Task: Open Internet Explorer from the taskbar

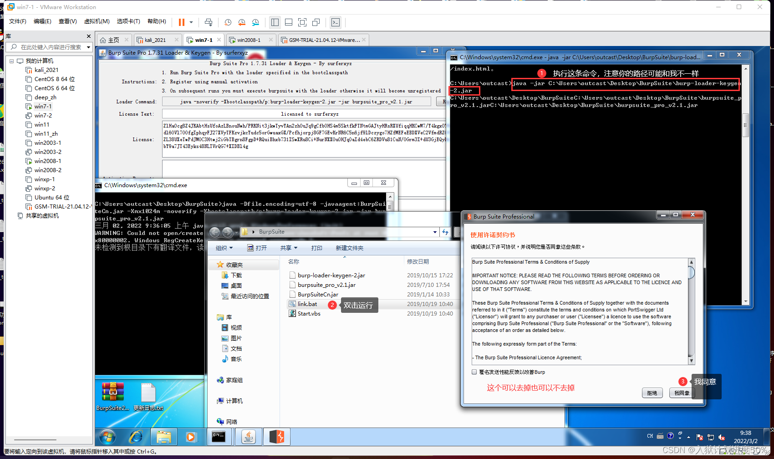Action: point(136,437)
